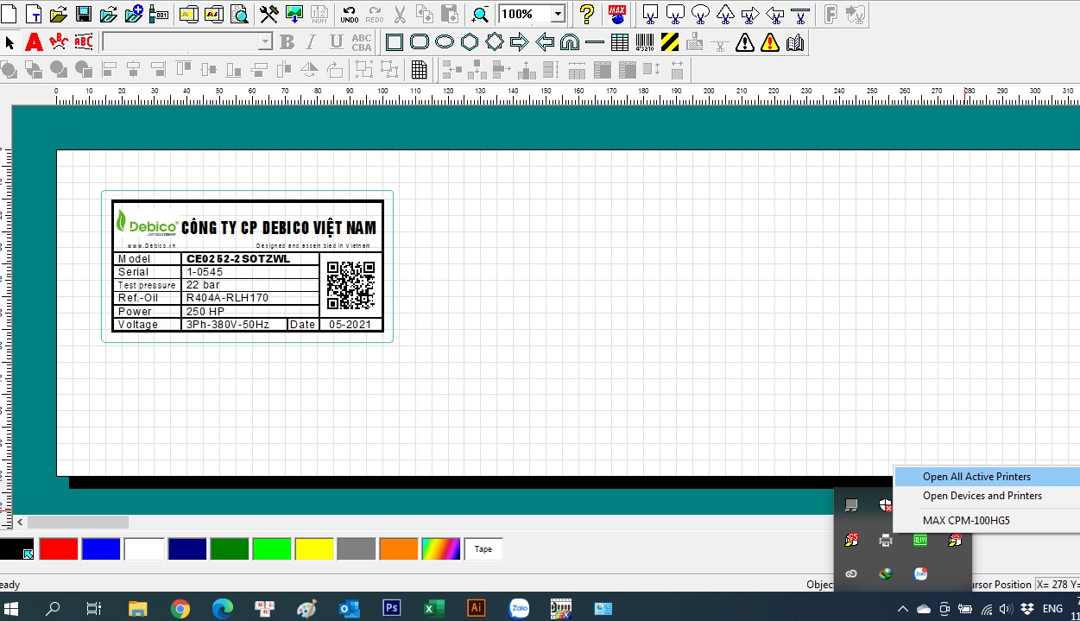This screenshot has height=621, width=1080.
Task: Open the print preview magnifier icon
Action: (239, 14)
